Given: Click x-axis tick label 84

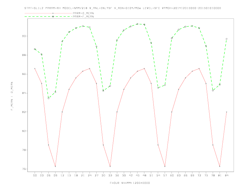Looking at the screenshot, I should [x=226, y=175].
